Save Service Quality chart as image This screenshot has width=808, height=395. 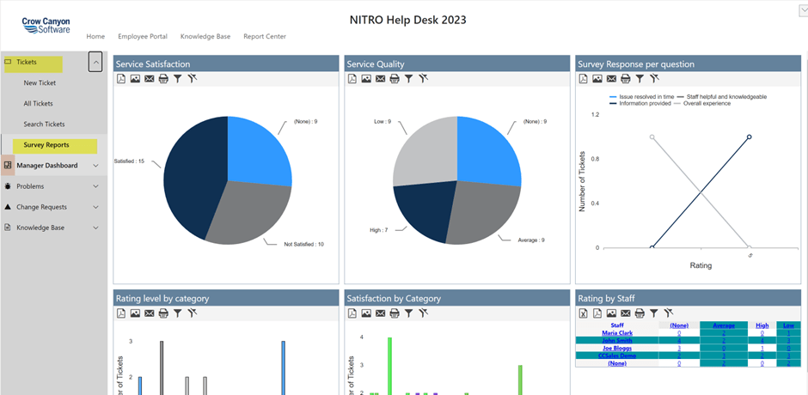[x=366, y=79]
